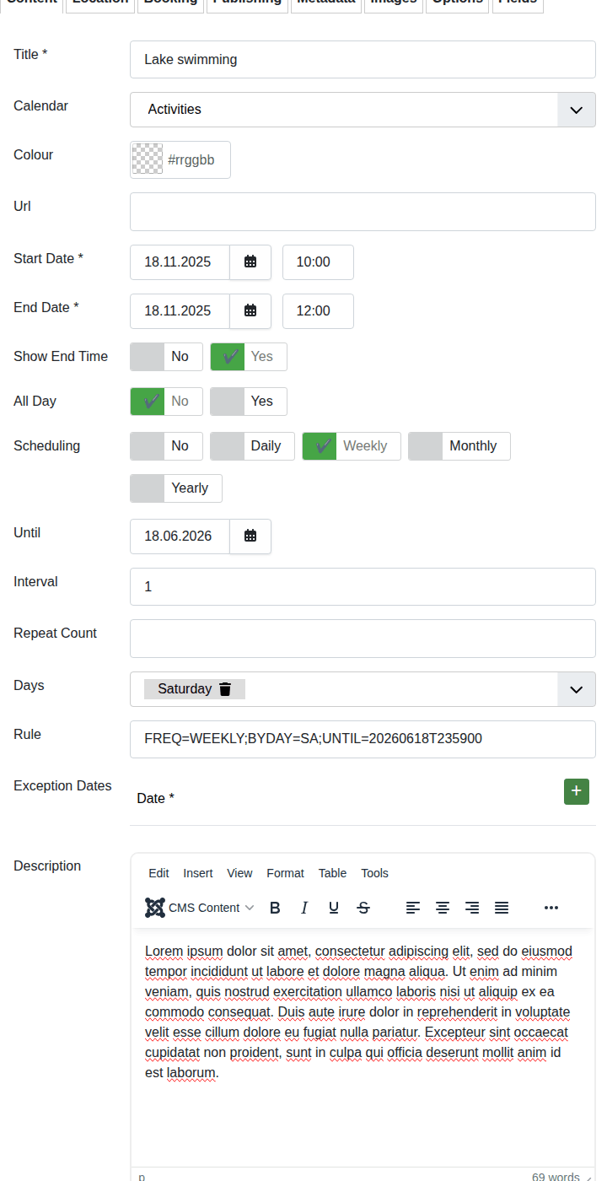Screen dimensions: 607x1181
Task: Expand the Days dropdown arrow
Action: [577, 689]
